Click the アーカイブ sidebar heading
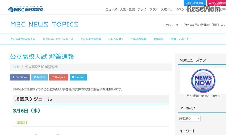 click(x=188, y=108)
